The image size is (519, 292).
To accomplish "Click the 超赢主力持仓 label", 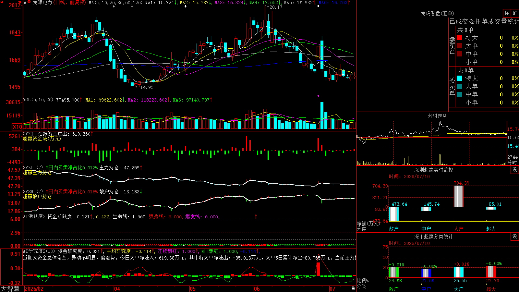I will point(37,173).
